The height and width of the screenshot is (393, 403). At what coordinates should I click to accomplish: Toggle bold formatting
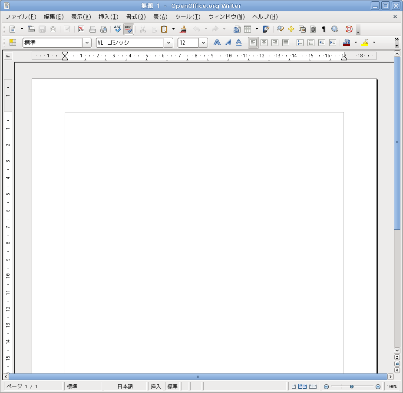[217, 43]
